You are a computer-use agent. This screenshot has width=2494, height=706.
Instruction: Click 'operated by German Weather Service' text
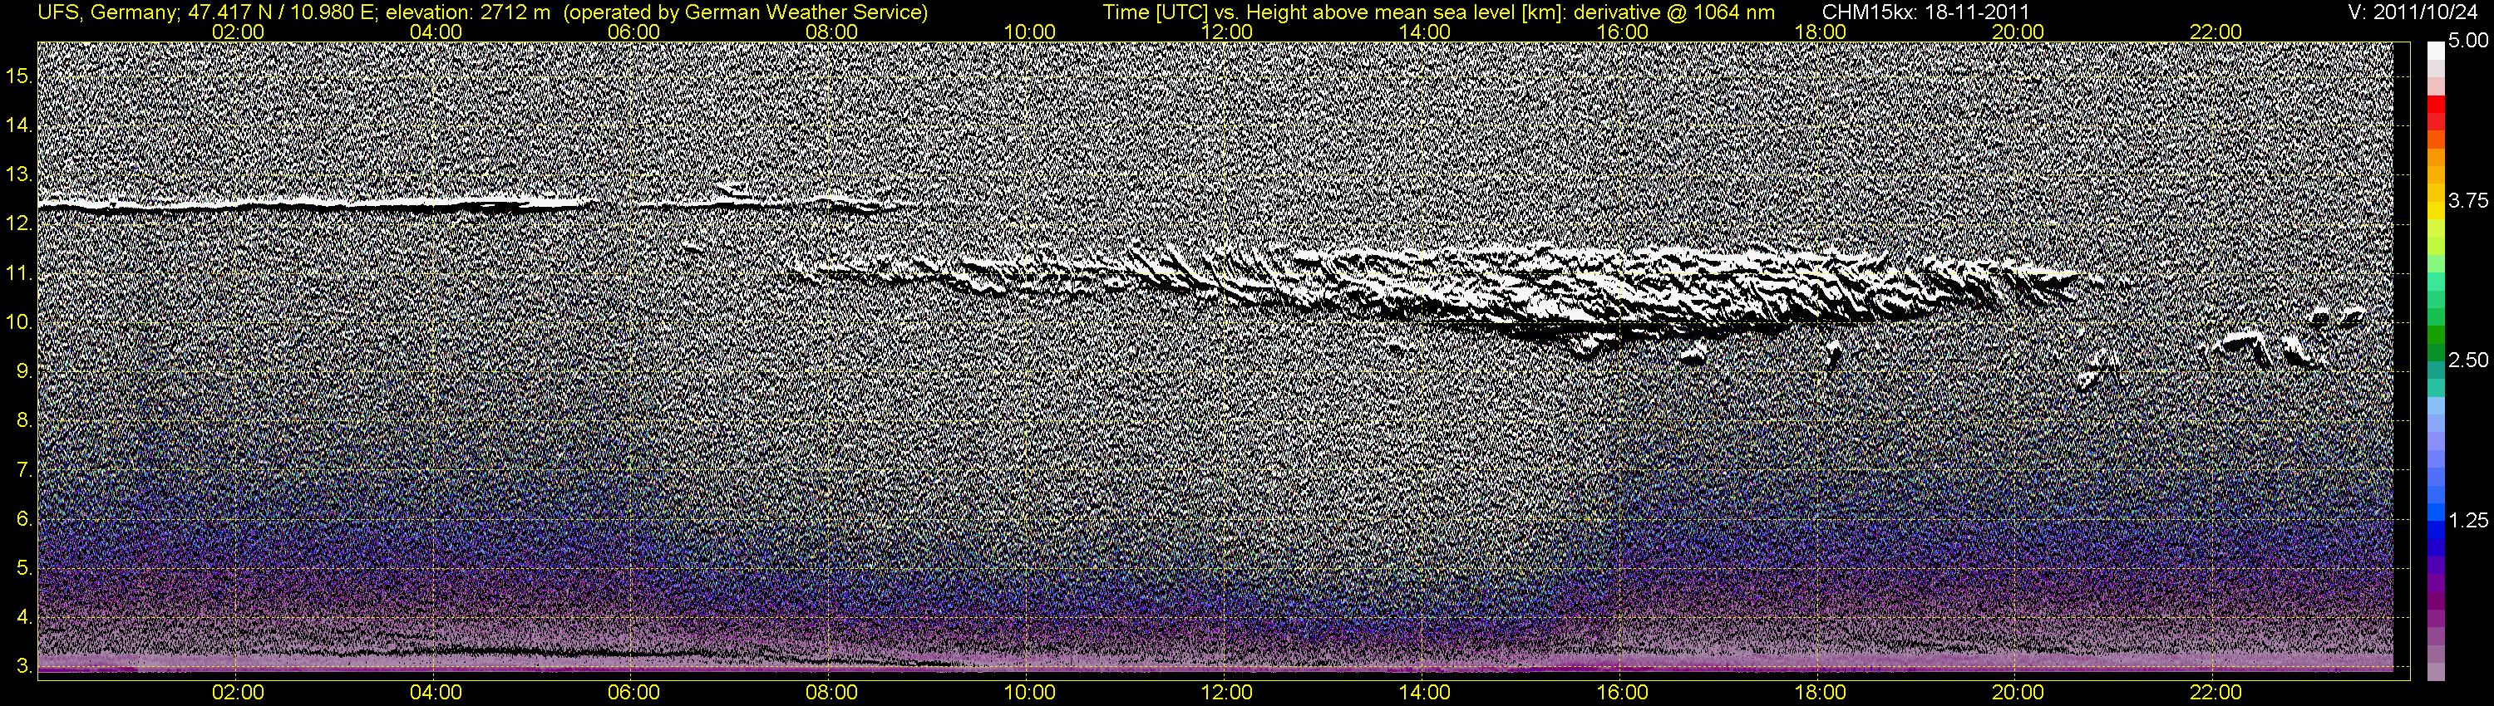coord(747,12)
